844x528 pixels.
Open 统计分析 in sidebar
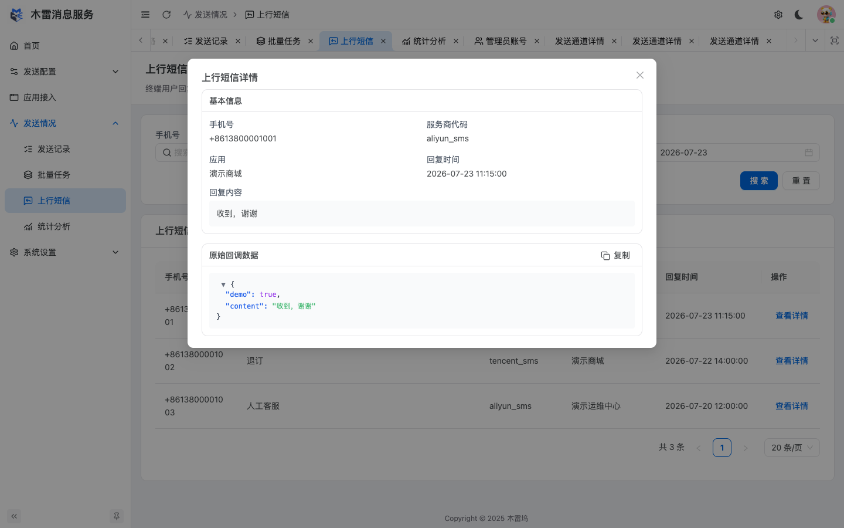point(65,226)
